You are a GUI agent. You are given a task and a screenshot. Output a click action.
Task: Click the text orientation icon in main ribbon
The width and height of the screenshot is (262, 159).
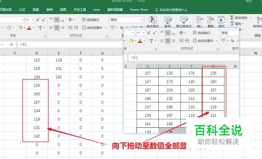[71, 20]
